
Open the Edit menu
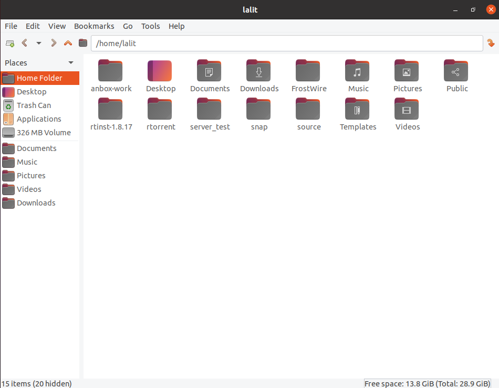click(x=33, y=26)
